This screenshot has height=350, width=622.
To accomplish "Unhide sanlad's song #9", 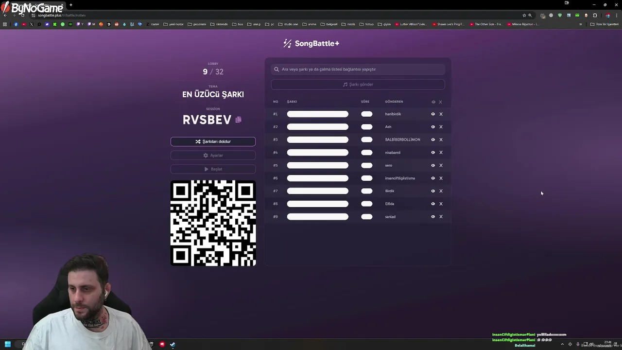I will 433,217.
